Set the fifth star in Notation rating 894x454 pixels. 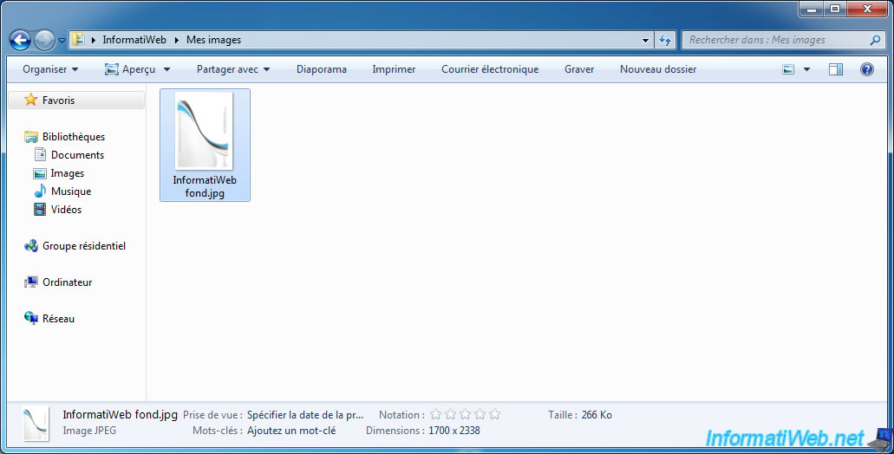[494, 415]
